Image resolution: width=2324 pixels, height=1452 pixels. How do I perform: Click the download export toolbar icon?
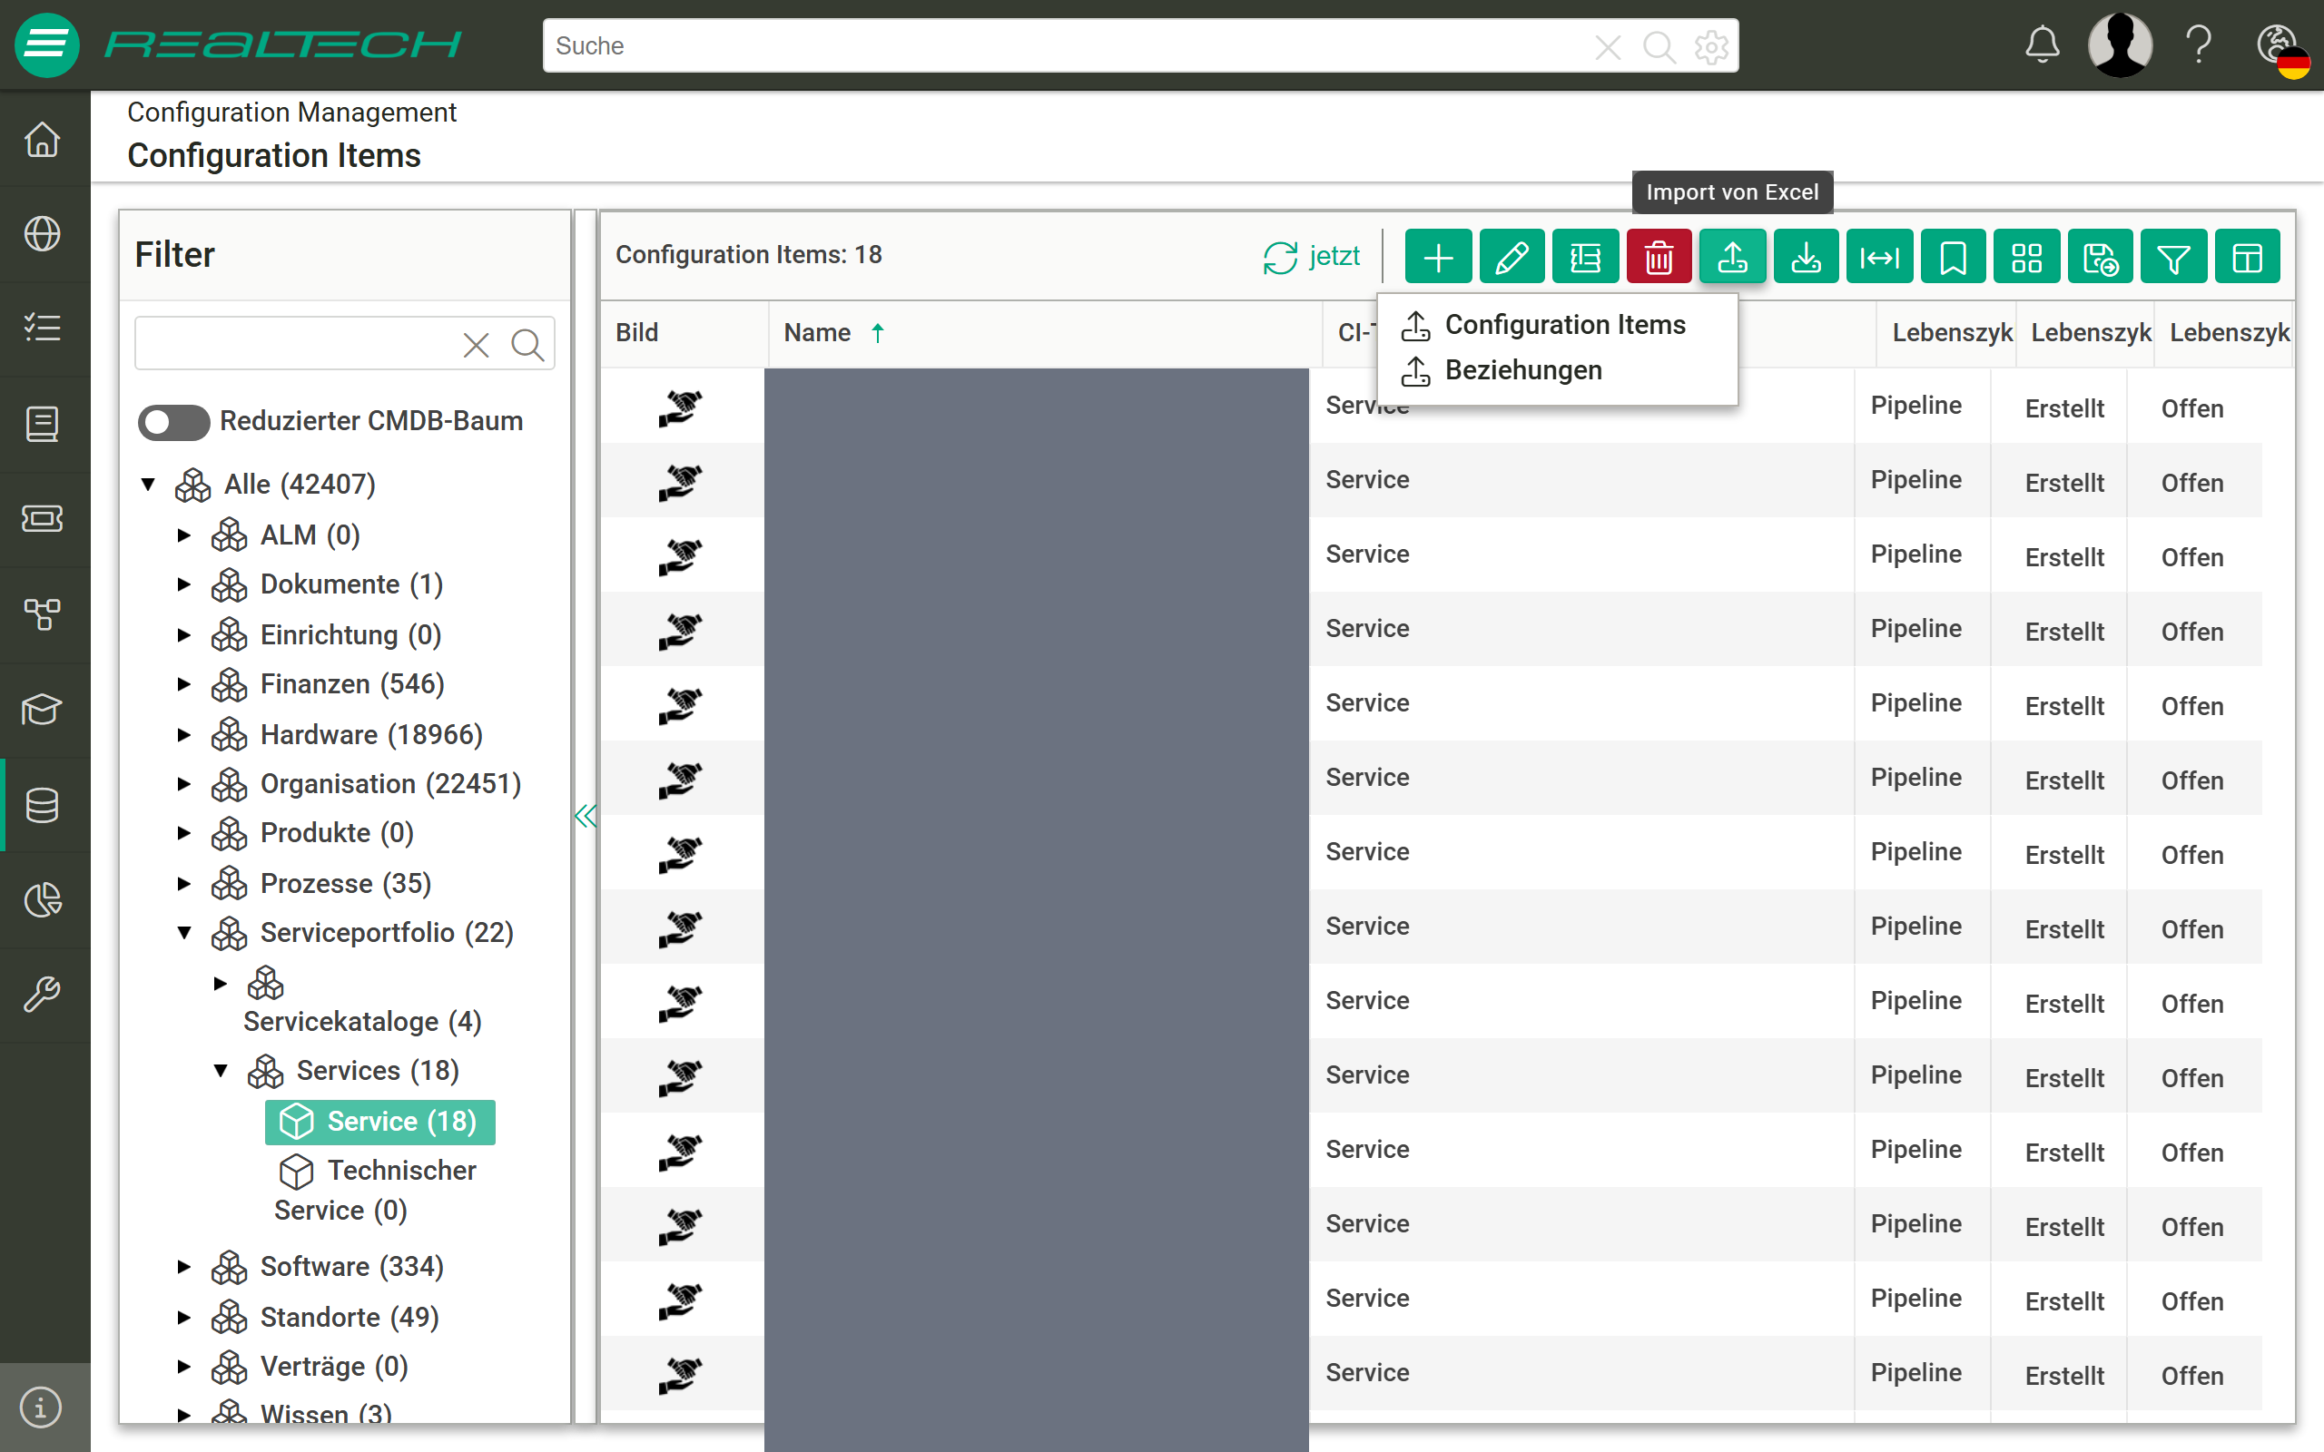click(x=1806, y=258)
